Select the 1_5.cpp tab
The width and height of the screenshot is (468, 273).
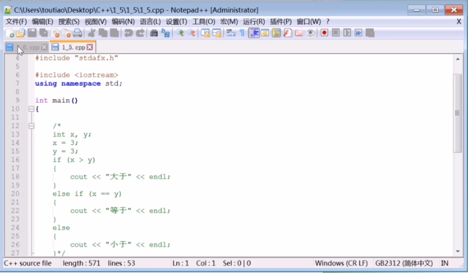[x=74, y=47]
